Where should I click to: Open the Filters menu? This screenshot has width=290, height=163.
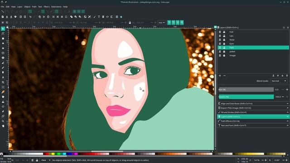point(47,7)
